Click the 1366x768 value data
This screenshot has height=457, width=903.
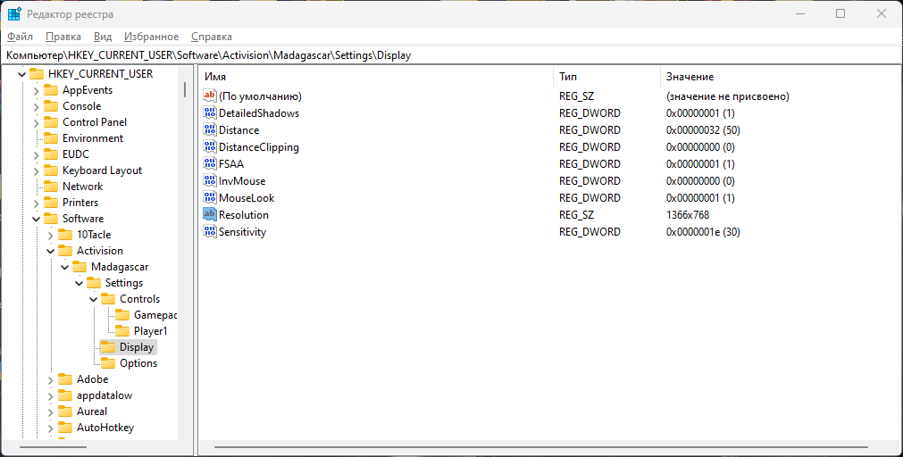tap(688, 215)
